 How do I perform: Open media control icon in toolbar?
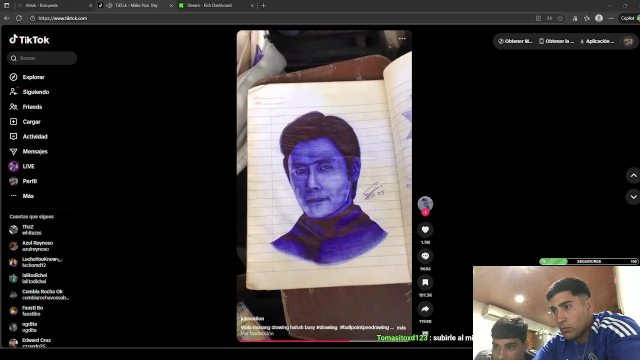coord(575,18)
